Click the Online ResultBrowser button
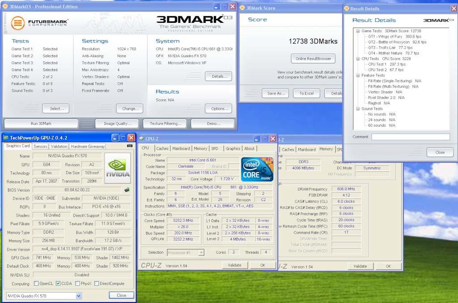The width and height of the screenshot is (458, 303). pyautogui.click(x=313, y=59)
